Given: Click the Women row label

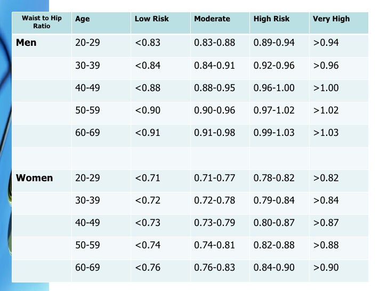Looking at the screenshot, I should click(x=35, y=178).
